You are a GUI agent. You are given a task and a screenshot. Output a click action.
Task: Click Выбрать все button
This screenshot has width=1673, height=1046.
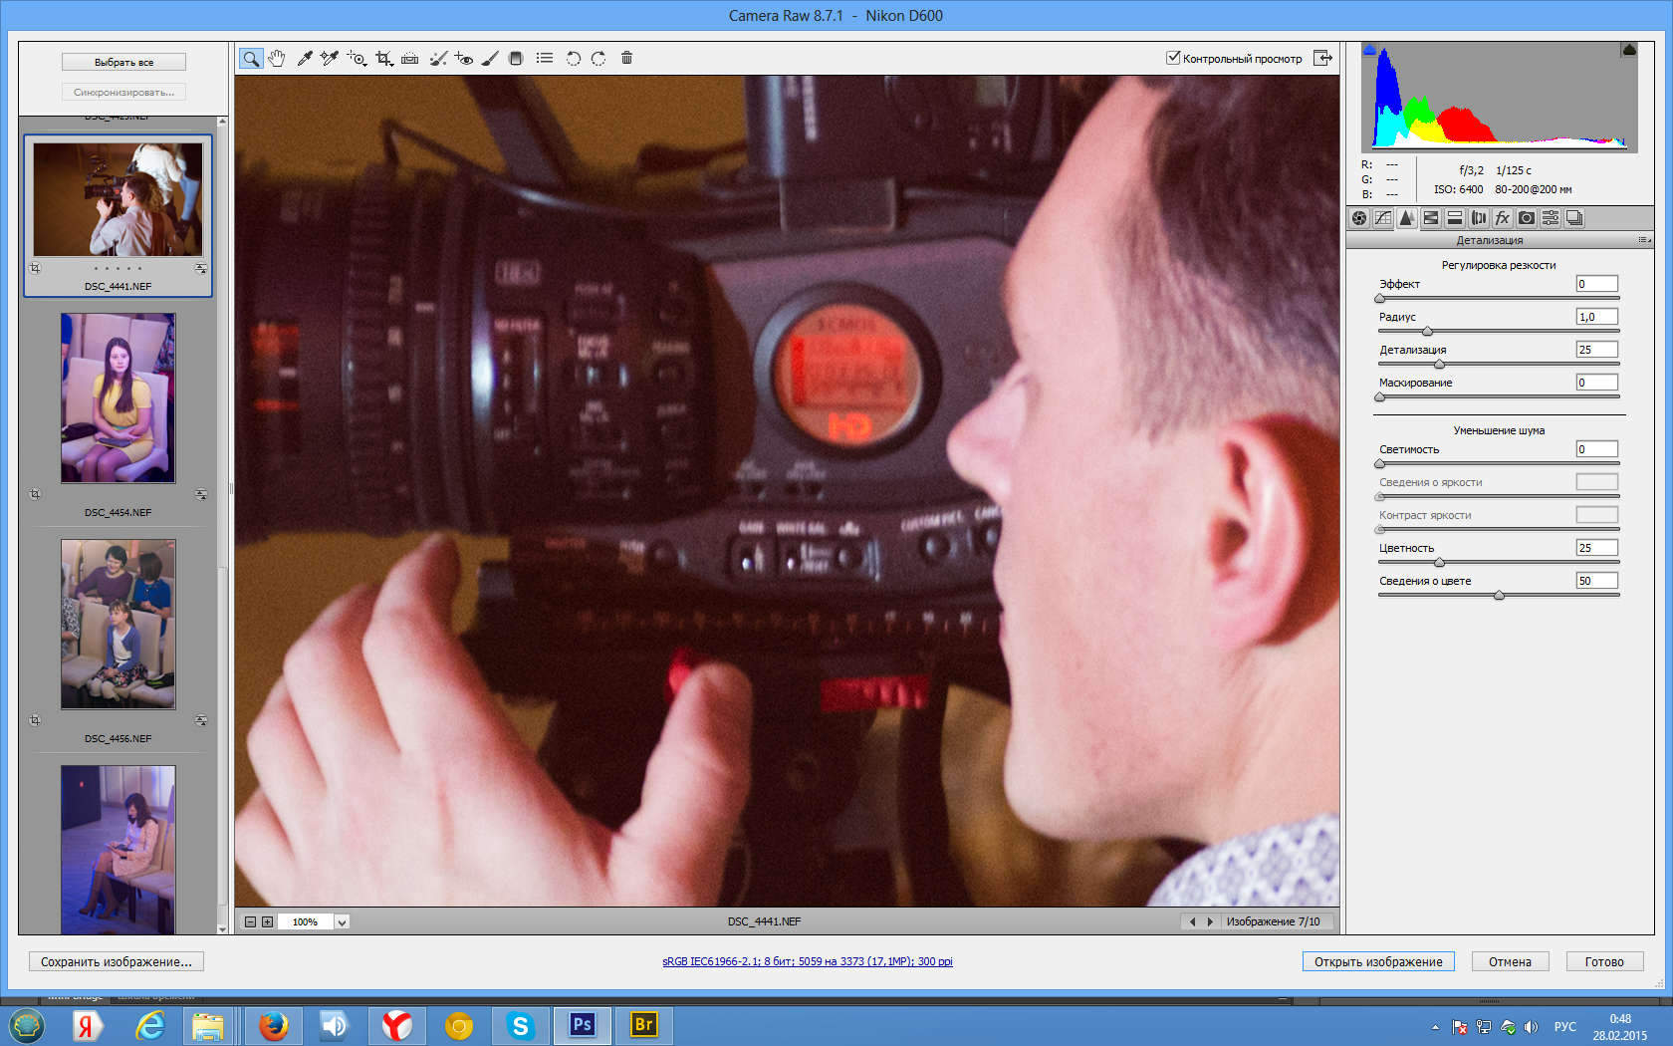(123, 62)
